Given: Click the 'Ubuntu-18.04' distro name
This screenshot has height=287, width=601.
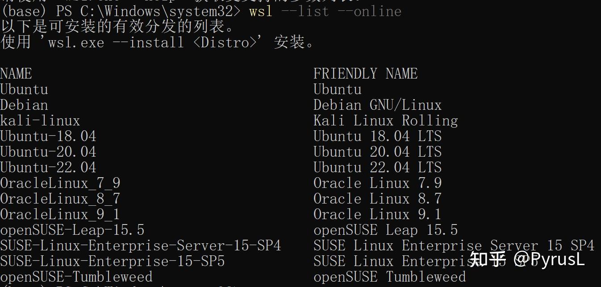Looking at the screenshot, I should pyautogui.click(x=48, y=136).
